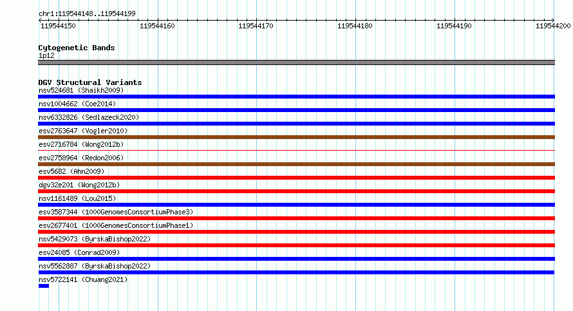
Task: Open esv3587344 (1000GenomesConsortiumPhase3) label
Action: tap(116, 212)
